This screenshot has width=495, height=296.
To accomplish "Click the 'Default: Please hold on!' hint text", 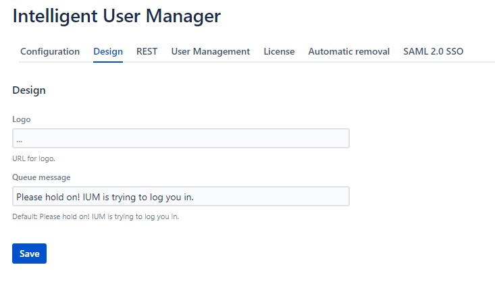I will tap(95, 216).
